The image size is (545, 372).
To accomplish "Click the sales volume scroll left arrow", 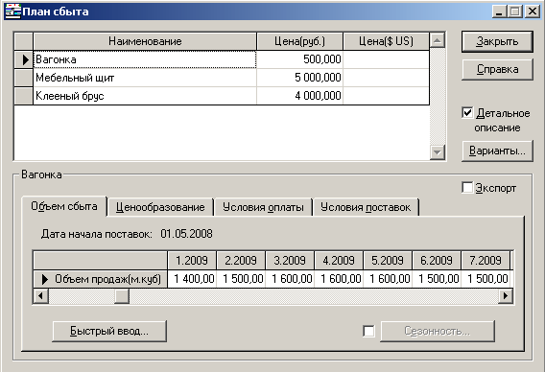I will (x=40, y=296).
